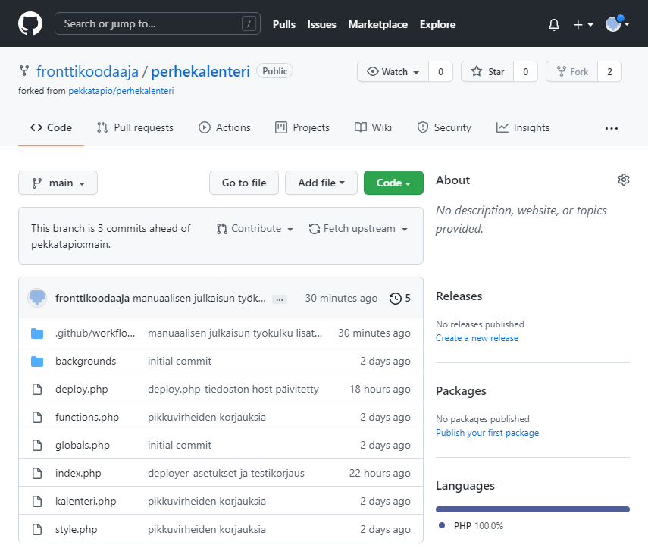The height and width of the screenshot is (551, 648).
Task: Open the main branch selector
Action: click(x=58, y=183)
